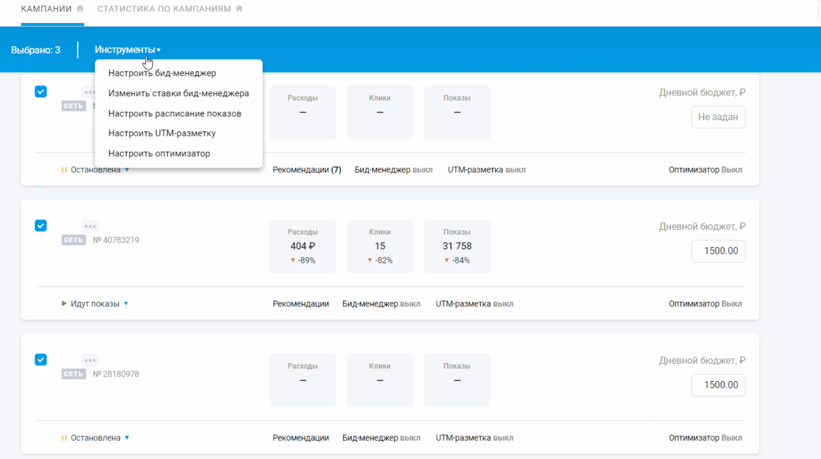
Task: Click pause icon of last Остановлена campaign
Action: pyautogui.click(x=64, y=438)
